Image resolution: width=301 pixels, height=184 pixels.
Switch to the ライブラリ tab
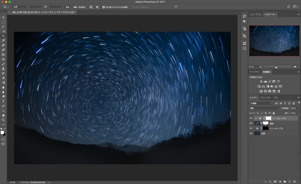(x=255, y=72)
